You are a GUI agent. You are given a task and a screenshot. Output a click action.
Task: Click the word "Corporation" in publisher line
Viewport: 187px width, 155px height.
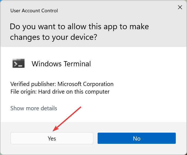point(99,84)
